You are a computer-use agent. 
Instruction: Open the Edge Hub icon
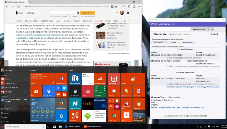coord(123,6)
